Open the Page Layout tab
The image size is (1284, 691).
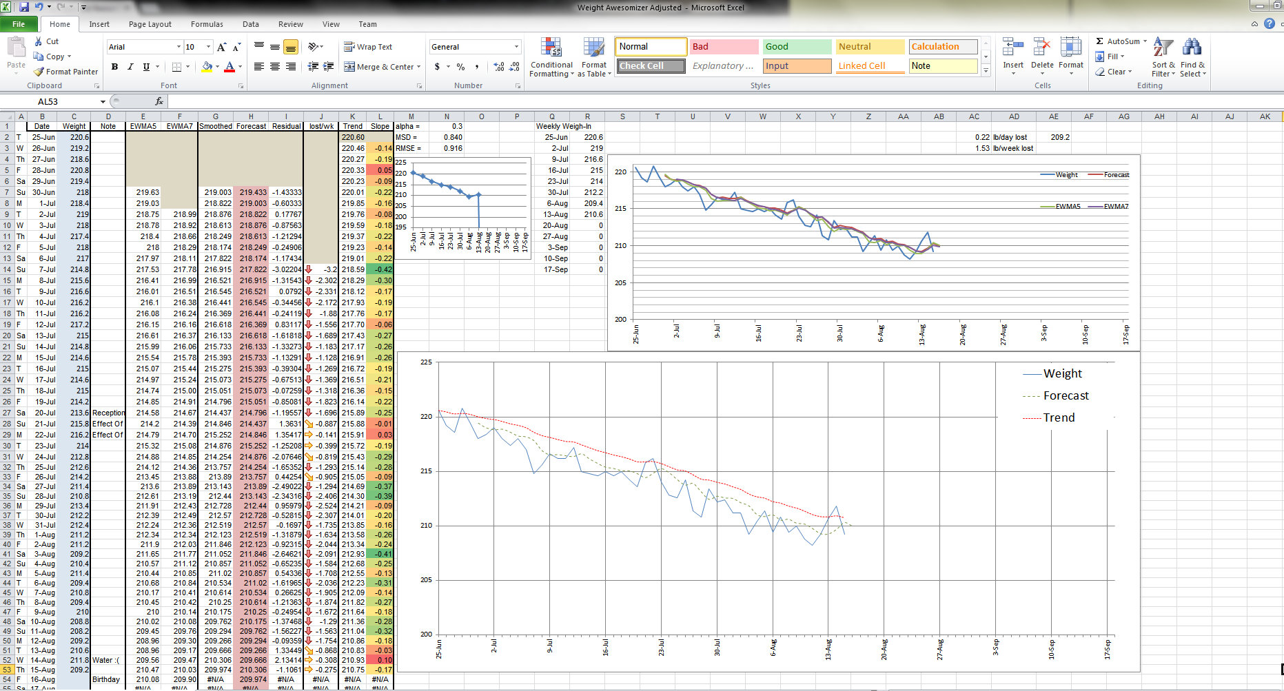pos(150,24)
